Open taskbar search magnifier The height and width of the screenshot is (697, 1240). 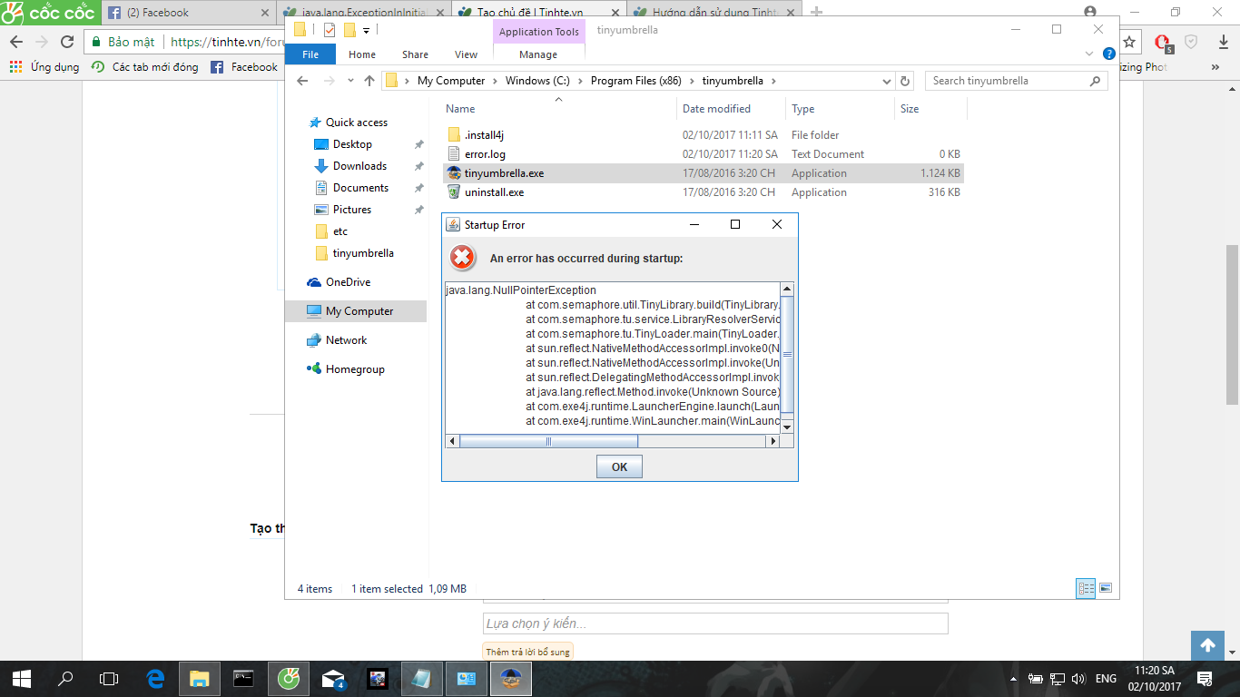point(65,678)
